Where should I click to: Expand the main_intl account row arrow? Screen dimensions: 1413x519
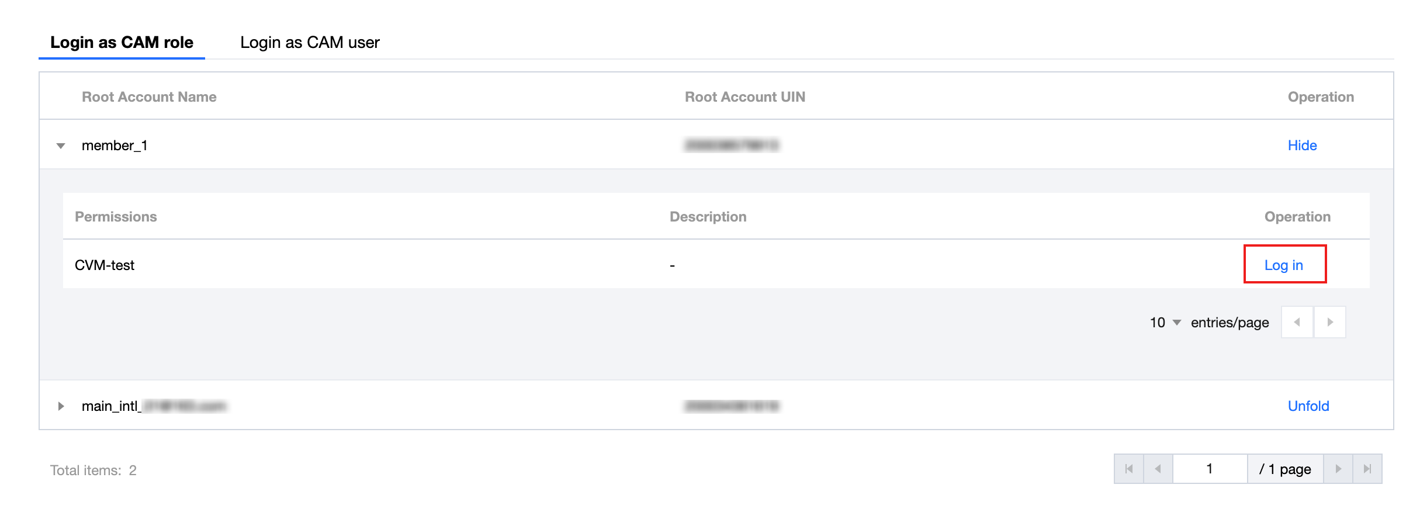(61, 406)
